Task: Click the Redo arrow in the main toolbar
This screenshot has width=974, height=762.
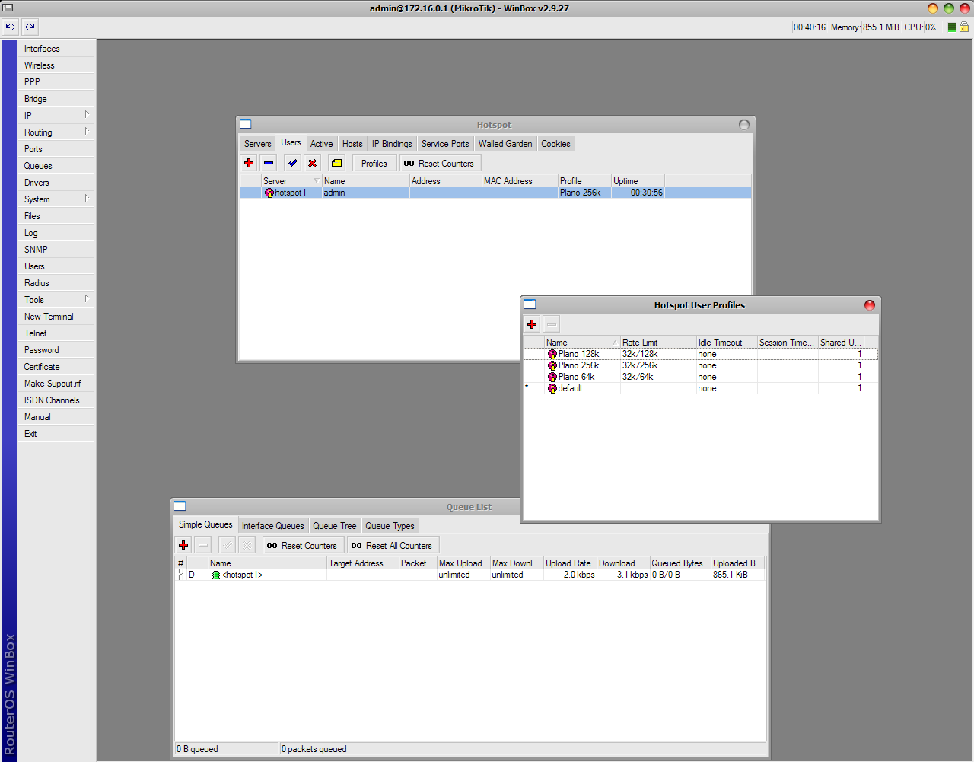Action: point(30,27)
